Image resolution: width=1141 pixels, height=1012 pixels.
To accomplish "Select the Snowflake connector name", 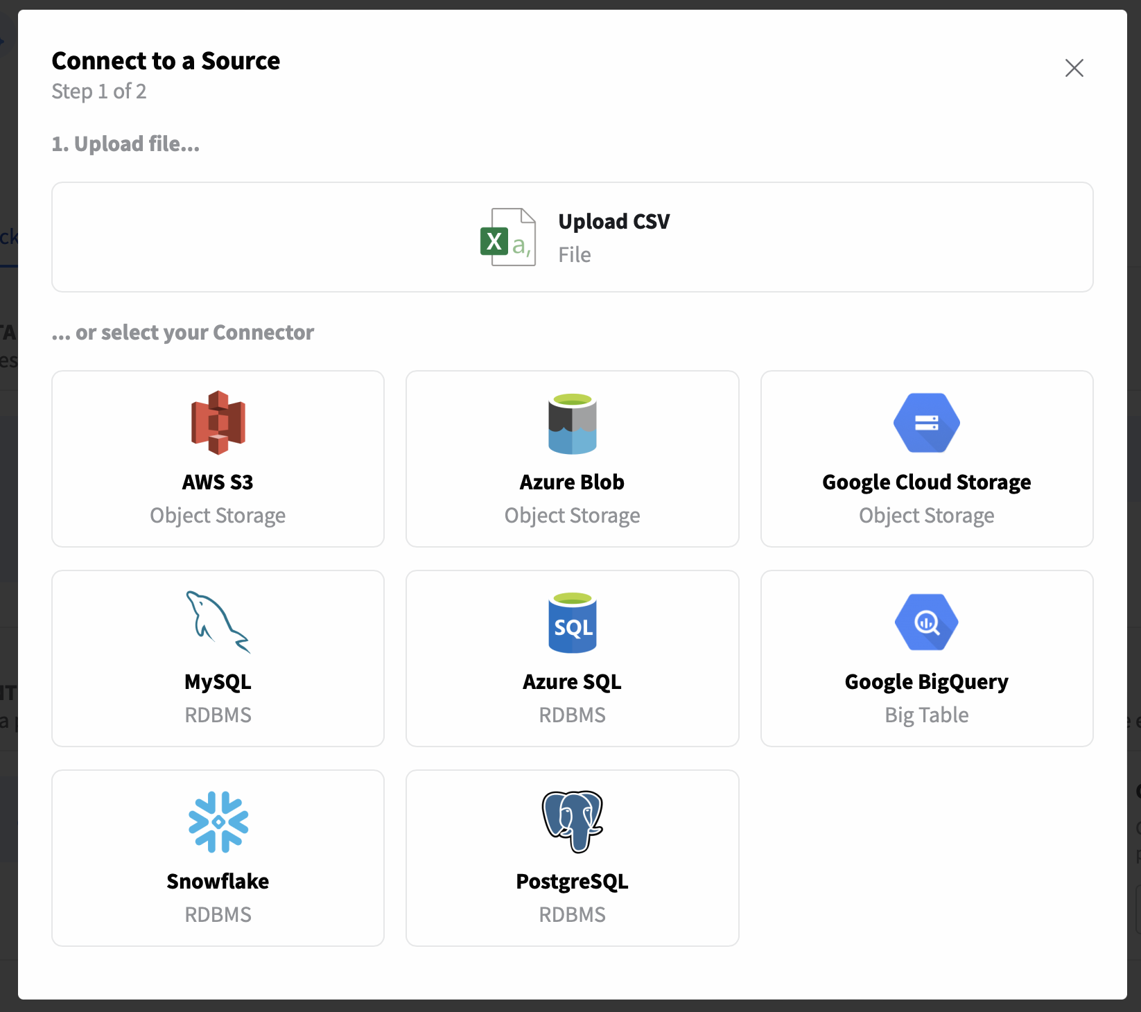I will point(218,881).
